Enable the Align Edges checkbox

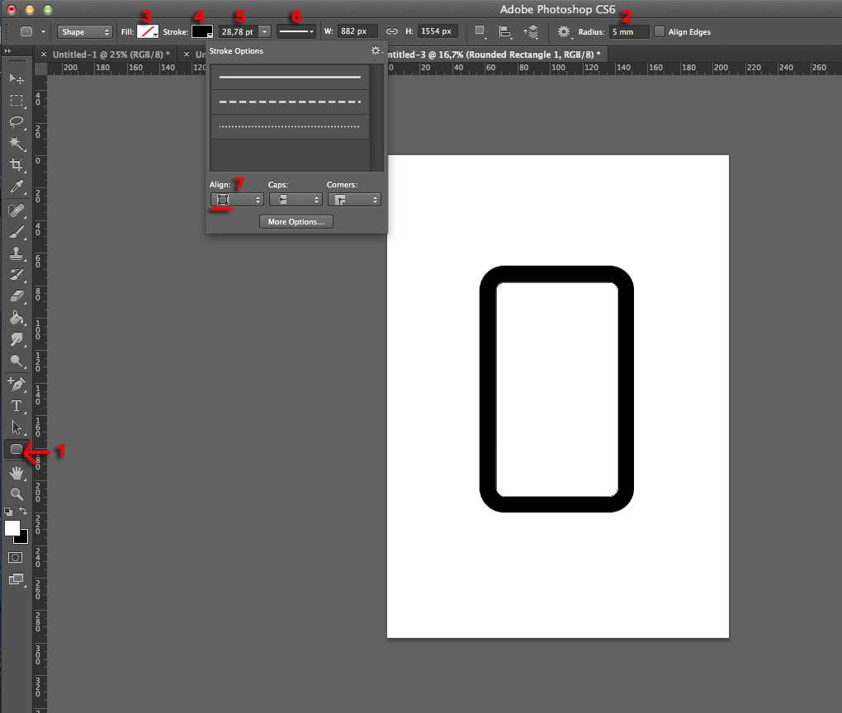point(660,31)
